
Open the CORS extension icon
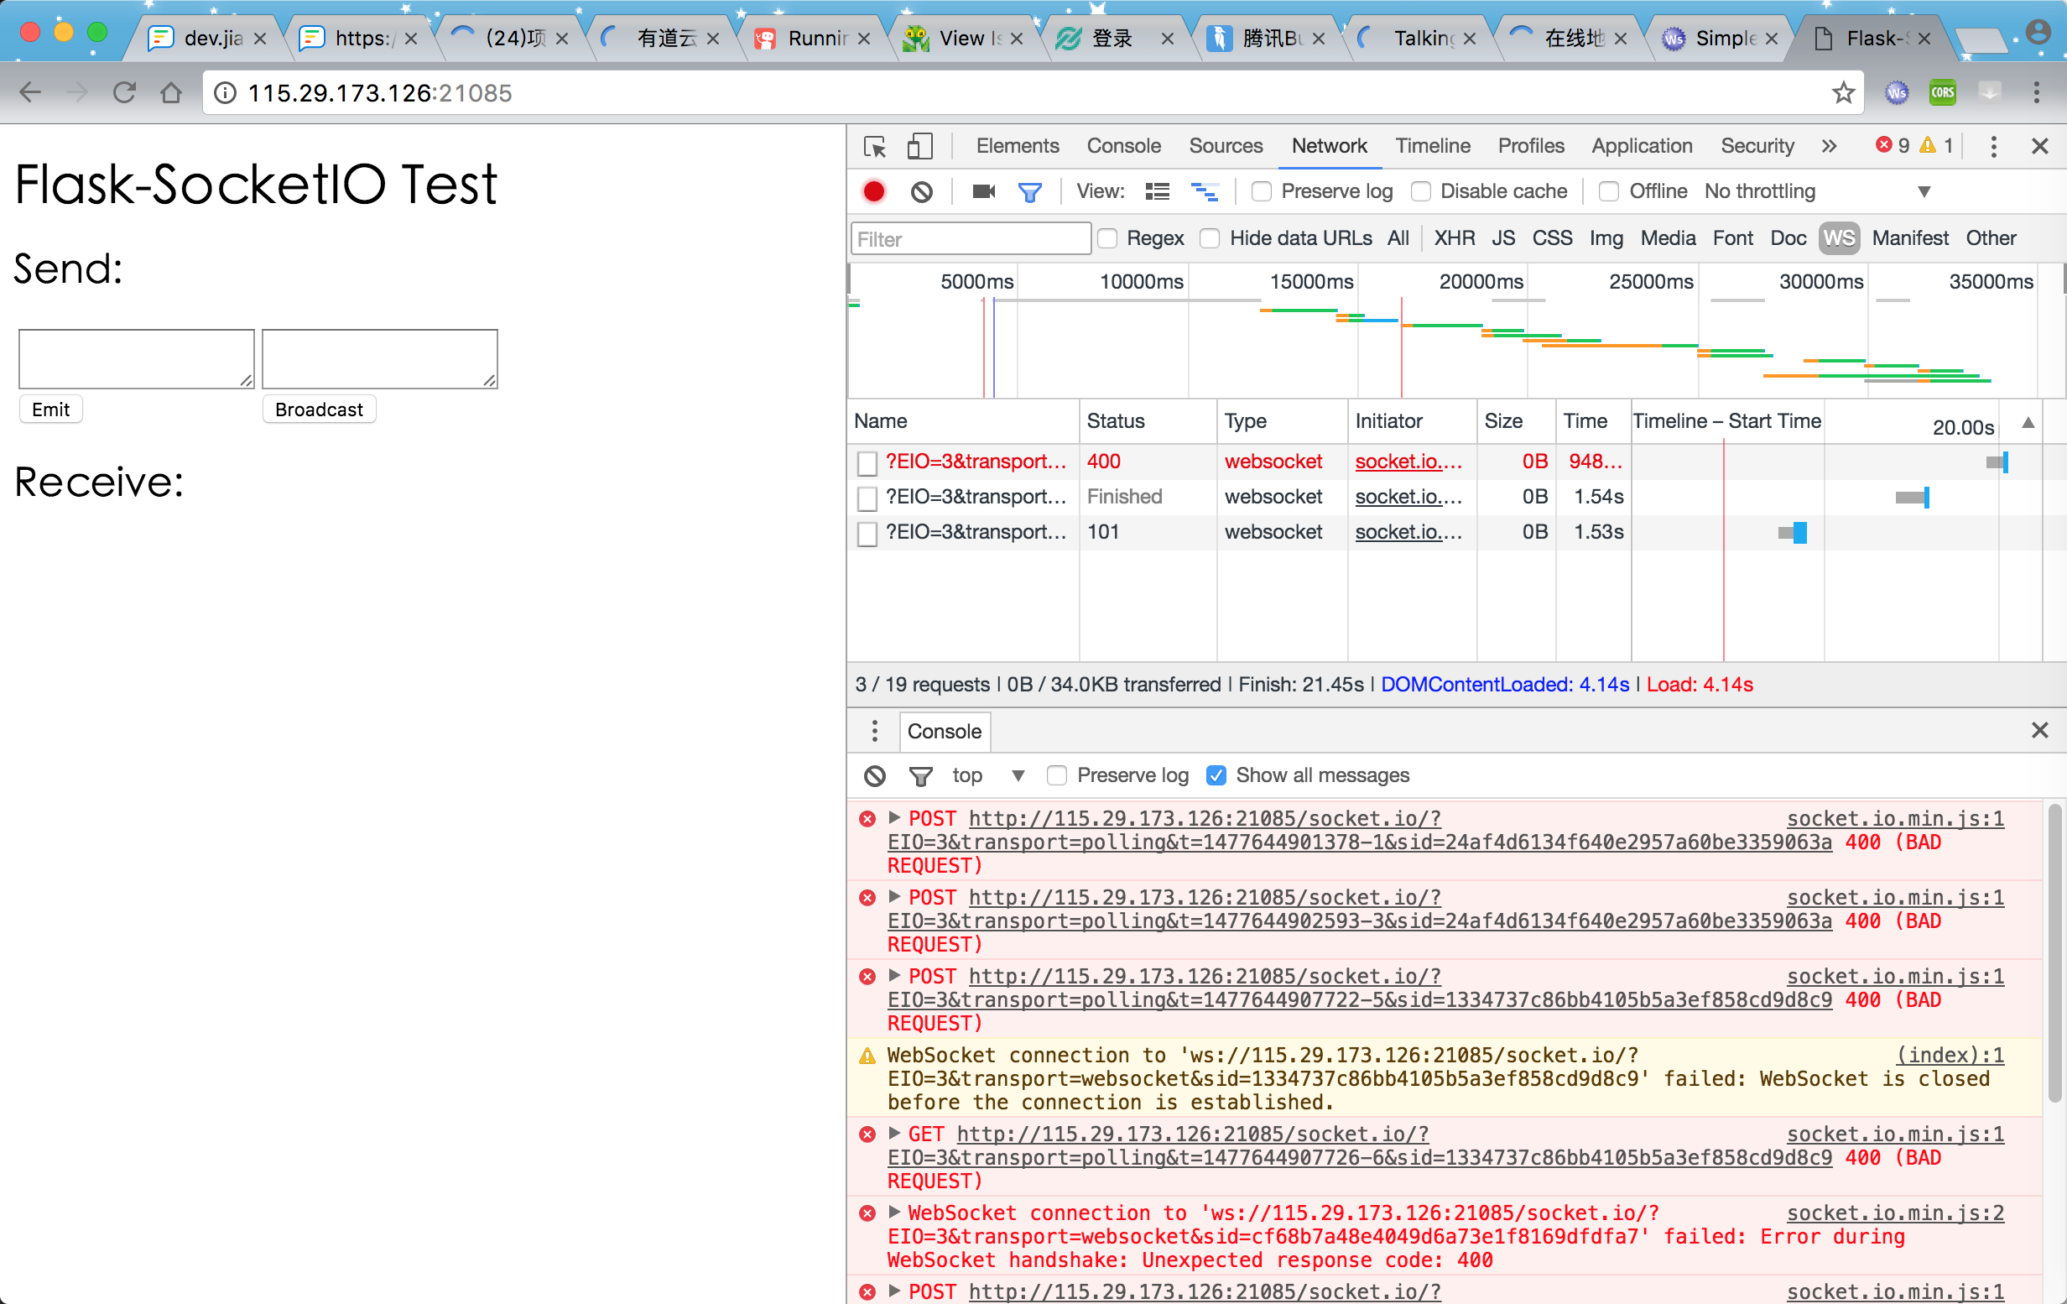tap(1943, 91)
